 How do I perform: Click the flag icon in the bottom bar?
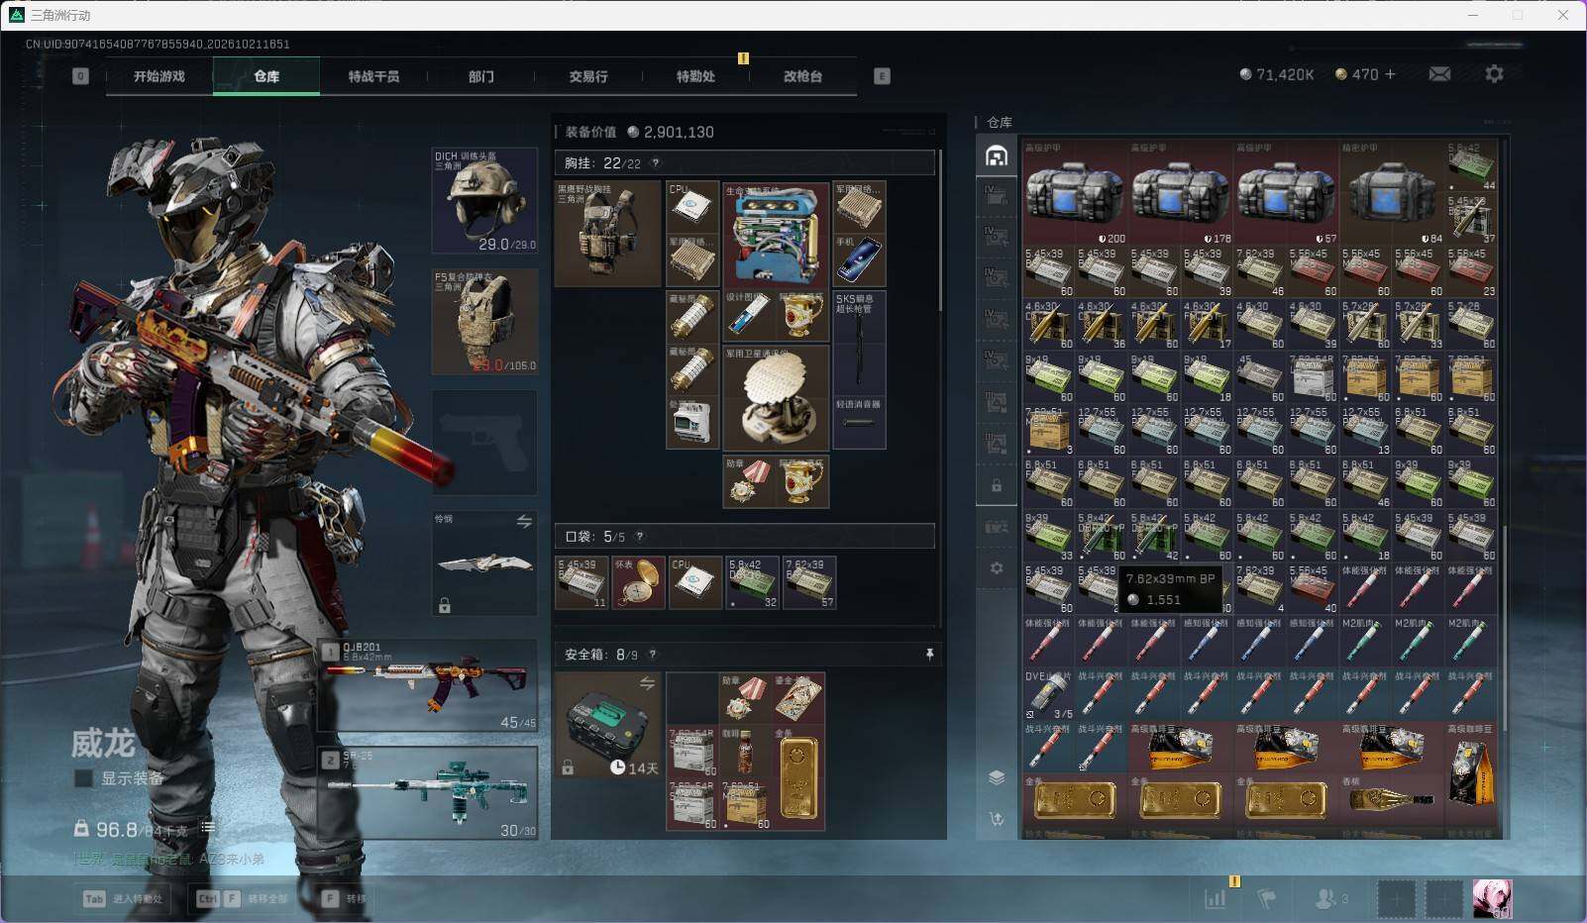(x=1266, y=898)
